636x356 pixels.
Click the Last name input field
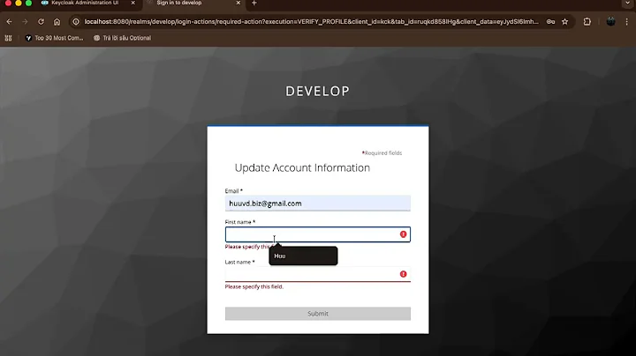(x=318, y=274)
